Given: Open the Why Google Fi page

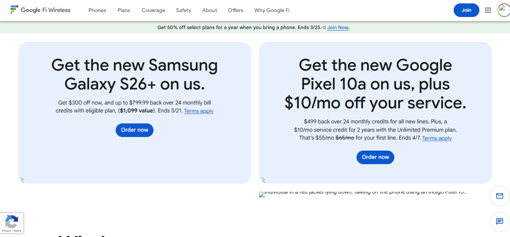Looking at the screenshot, I should [271, 10].
